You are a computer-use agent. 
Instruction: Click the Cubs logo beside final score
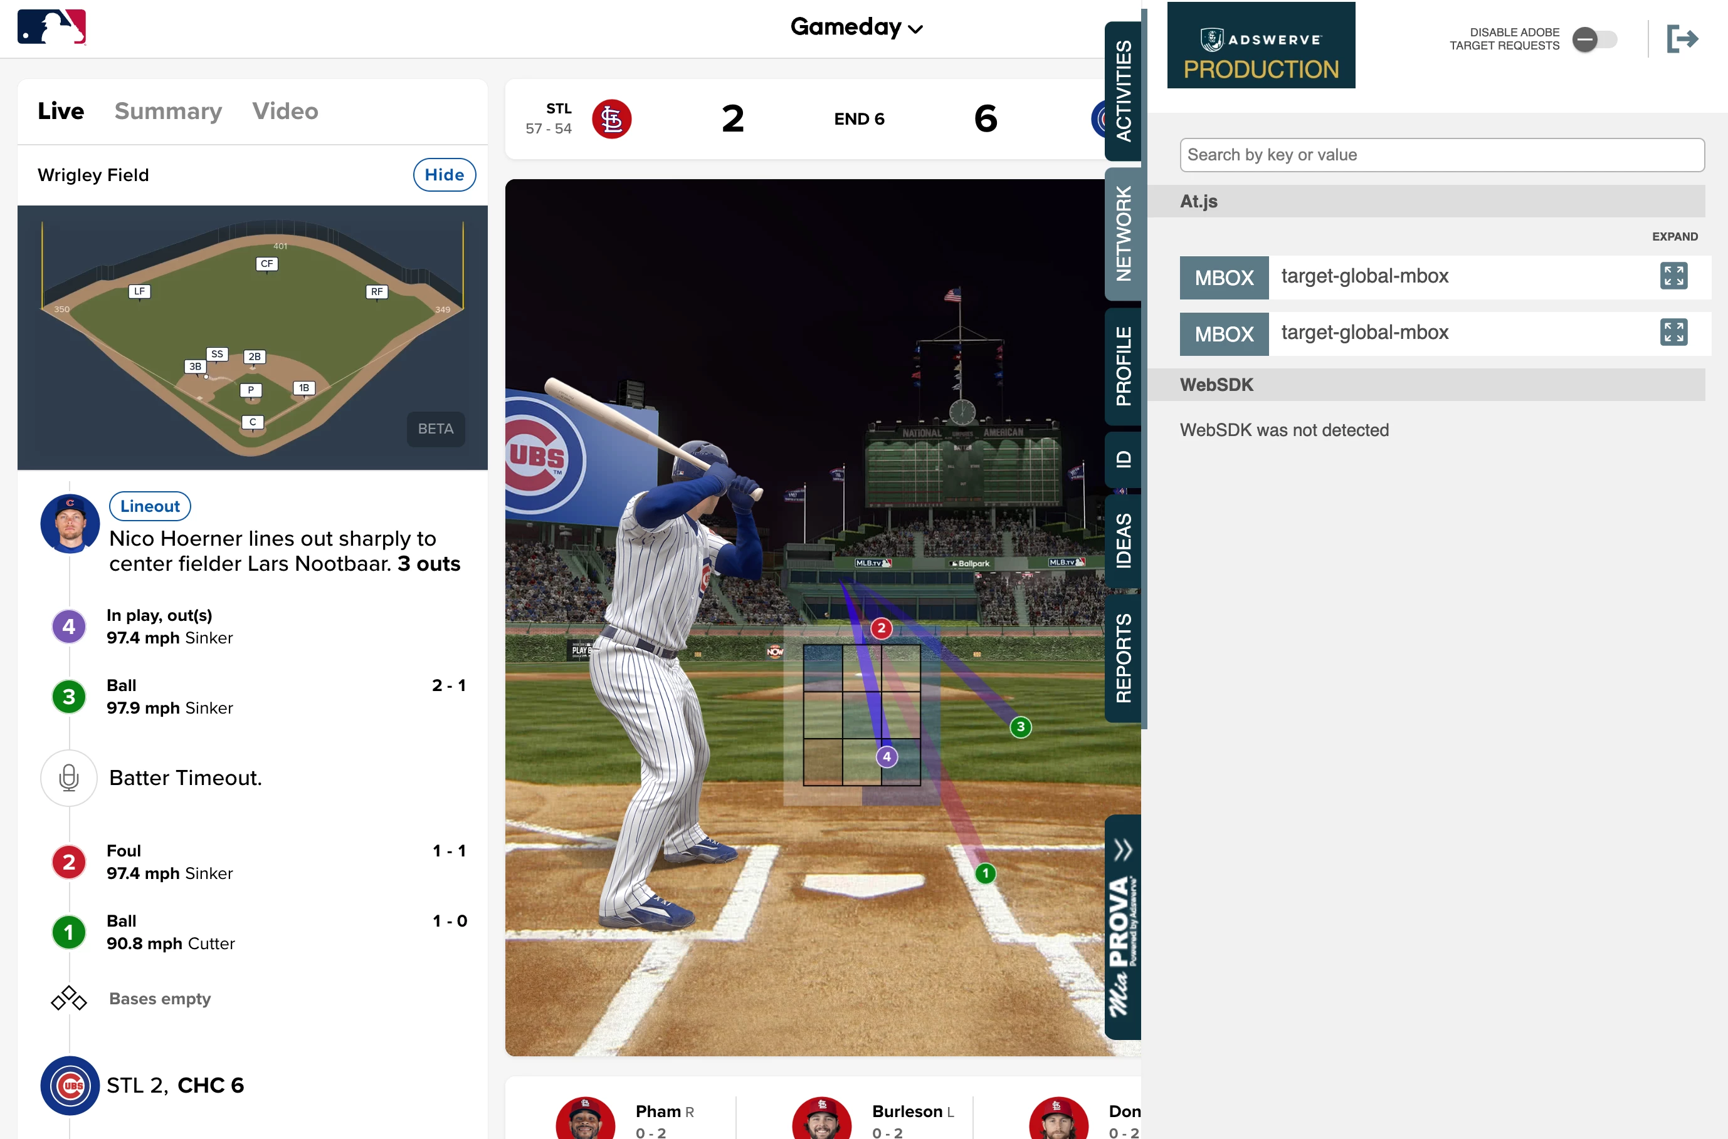[x=70, y=1085]
